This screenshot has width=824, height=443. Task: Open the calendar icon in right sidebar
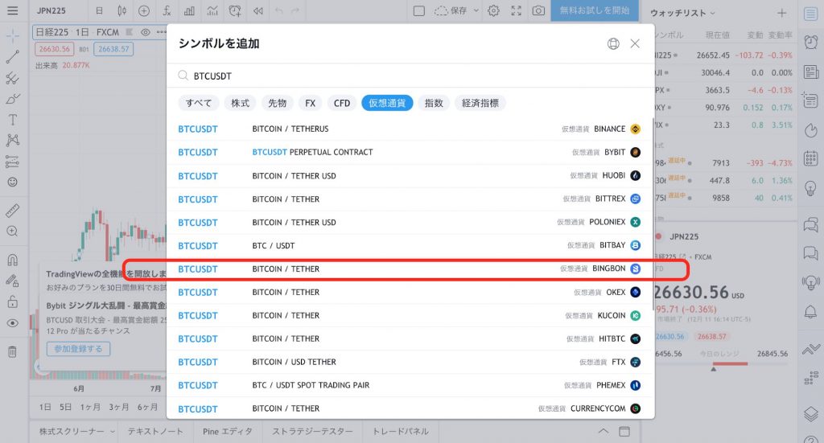811,158
